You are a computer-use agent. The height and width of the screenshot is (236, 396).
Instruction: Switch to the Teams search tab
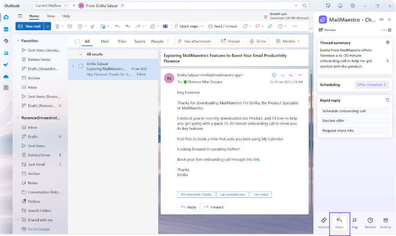[x=140, y=41]
